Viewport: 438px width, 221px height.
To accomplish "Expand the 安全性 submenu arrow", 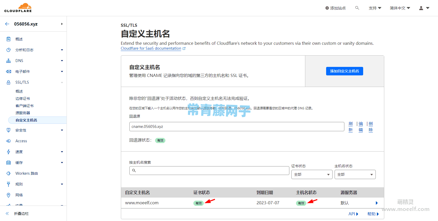I will click(x=62, y=130).
